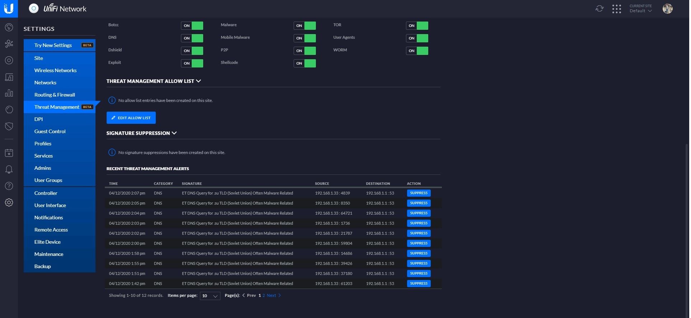This screenshot has height=318, width=691.
Task: Open the Backup settings item
Action: [x=60, y=266]
